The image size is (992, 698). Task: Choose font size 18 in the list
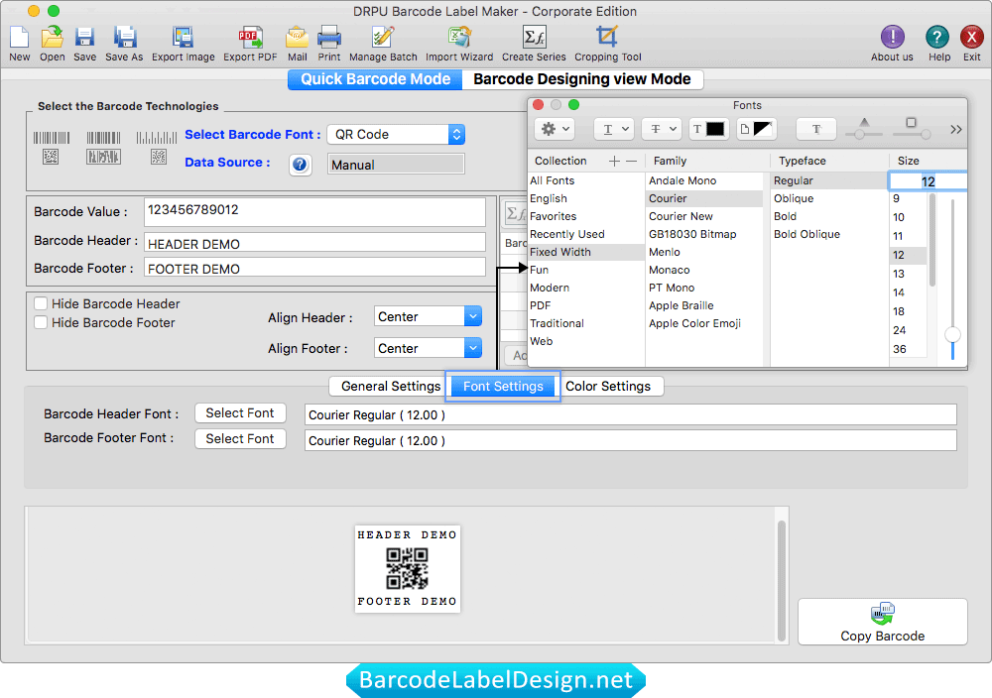[908, 311]
